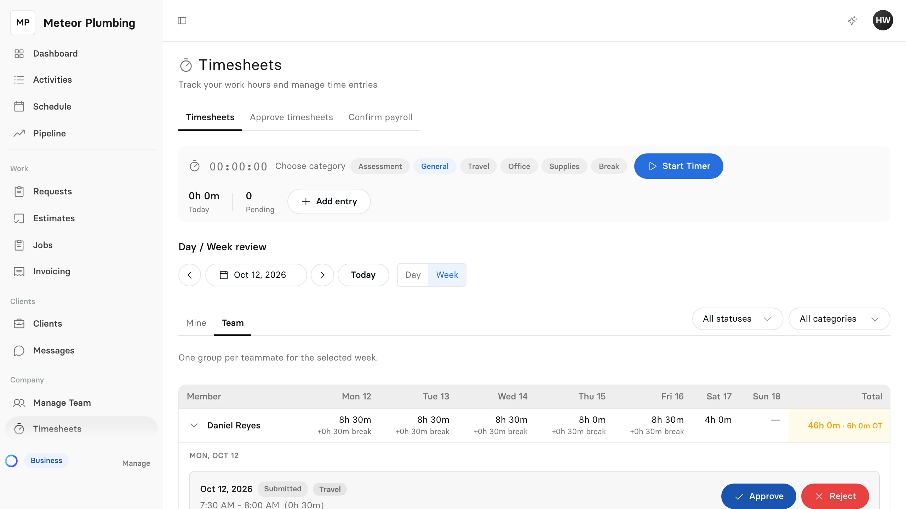
Task: Pick the Break category chip
Action: click(x=609, y=166)
